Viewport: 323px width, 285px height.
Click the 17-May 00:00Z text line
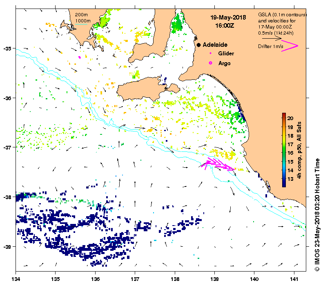click(275, 27)
